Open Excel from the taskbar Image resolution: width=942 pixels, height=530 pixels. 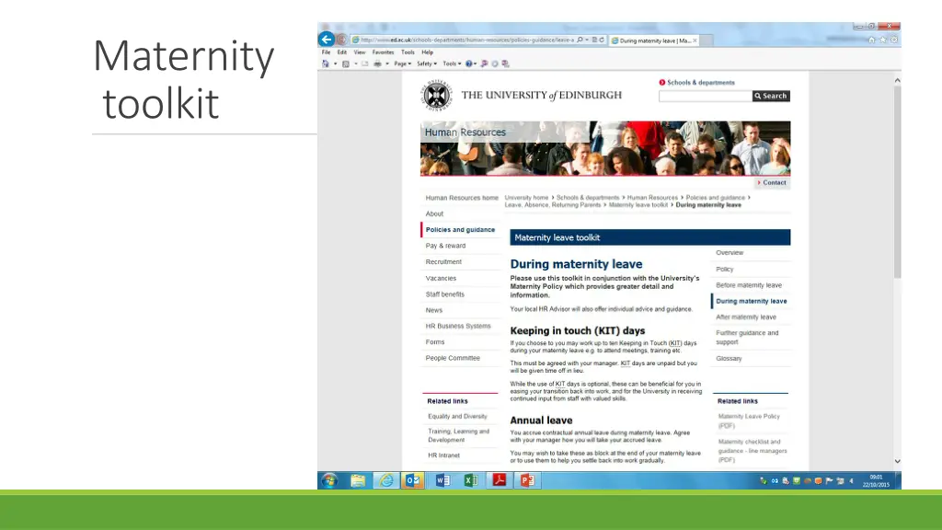click(471, 480)
